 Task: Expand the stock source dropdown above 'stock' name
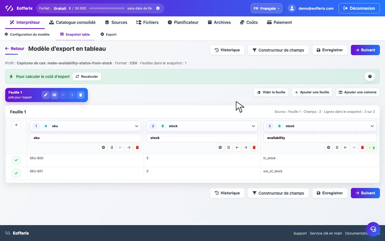pos(202,126)
